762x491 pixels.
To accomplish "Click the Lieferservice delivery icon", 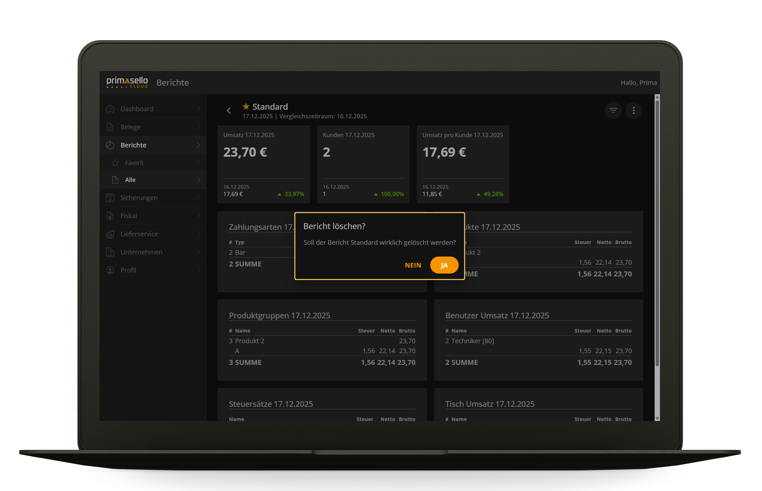I will click(x=110, y=234).
